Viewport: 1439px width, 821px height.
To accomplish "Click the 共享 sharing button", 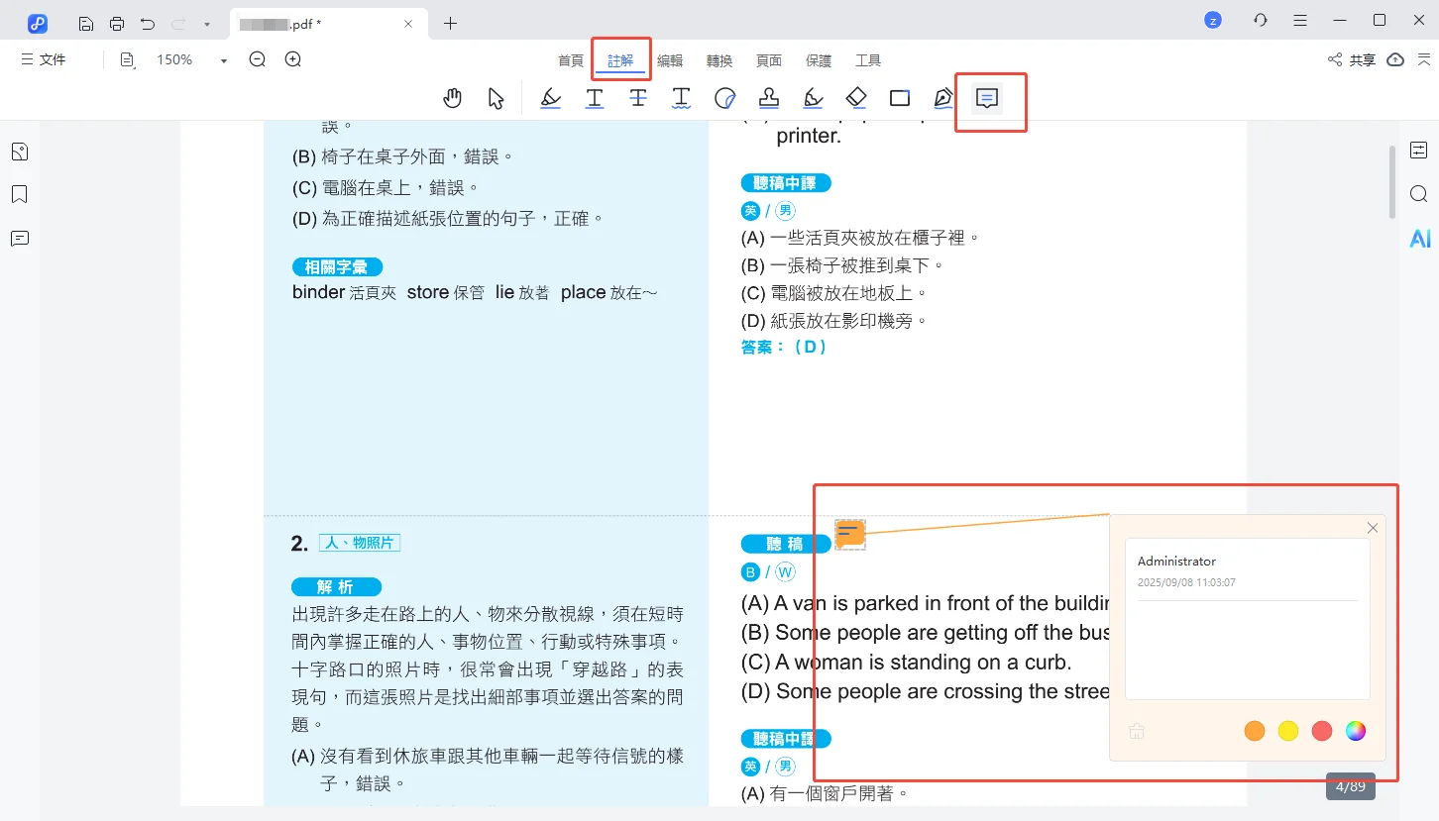I will click(x=1360, y=59).
